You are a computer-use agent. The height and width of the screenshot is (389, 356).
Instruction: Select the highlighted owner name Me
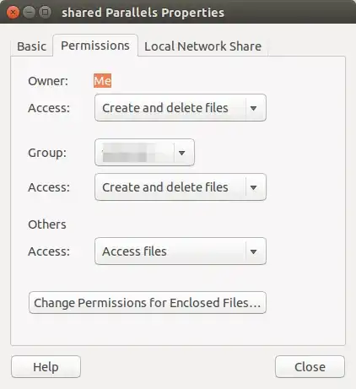pyautogui.click(x=102, y=81)
